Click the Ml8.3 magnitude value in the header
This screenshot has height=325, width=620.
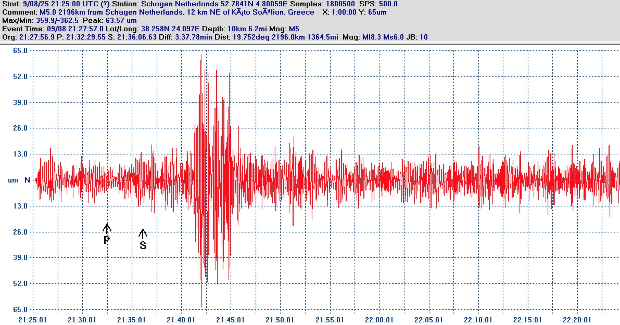(x=371, y=37)
